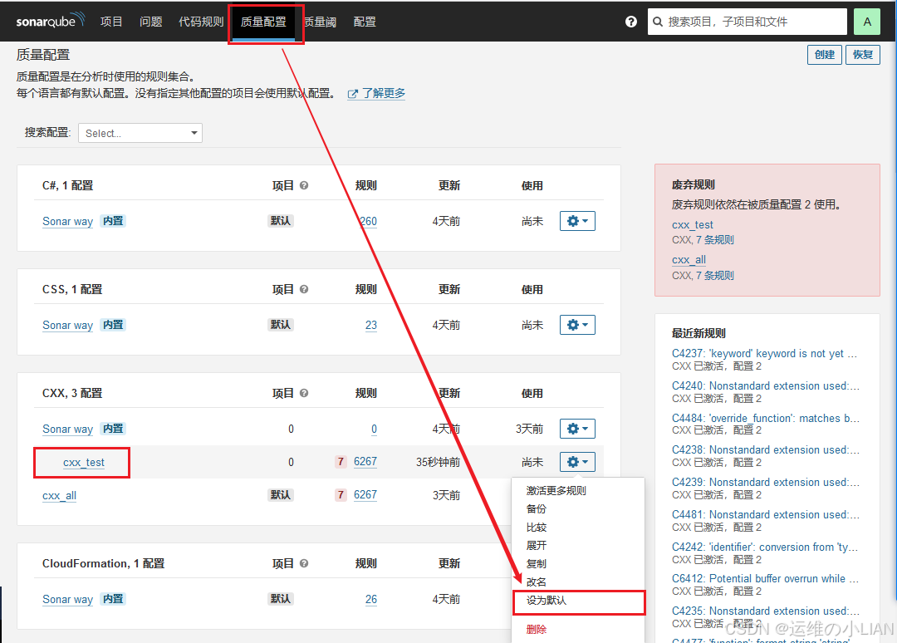Open the gear dropdown for CloudFormation Sonar way
The image size is (897, 643).
click(x=577, y=598)
